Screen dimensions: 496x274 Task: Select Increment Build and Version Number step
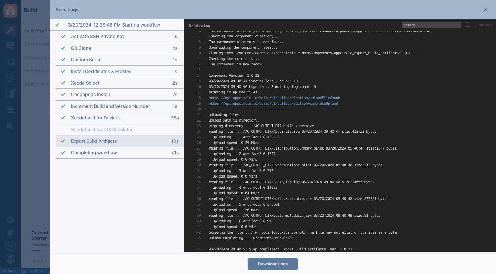(120, 106)
